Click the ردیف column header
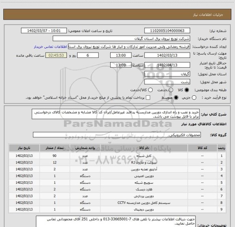 click(222, 148)
